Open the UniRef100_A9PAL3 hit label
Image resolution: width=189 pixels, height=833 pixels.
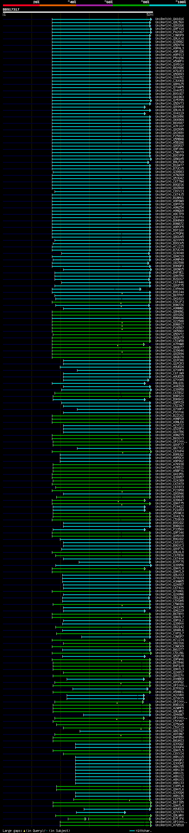click(170, 48)
